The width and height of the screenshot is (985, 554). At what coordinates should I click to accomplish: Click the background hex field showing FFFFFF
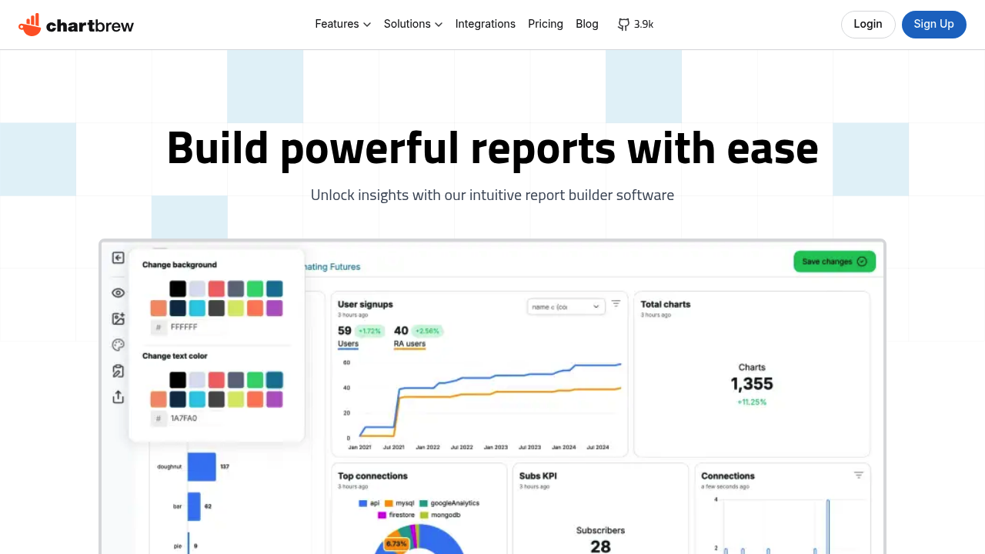216,327
